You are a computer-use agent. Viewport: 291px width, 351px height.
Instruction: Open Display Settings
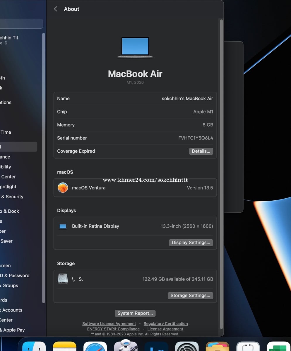coord(191,242)
